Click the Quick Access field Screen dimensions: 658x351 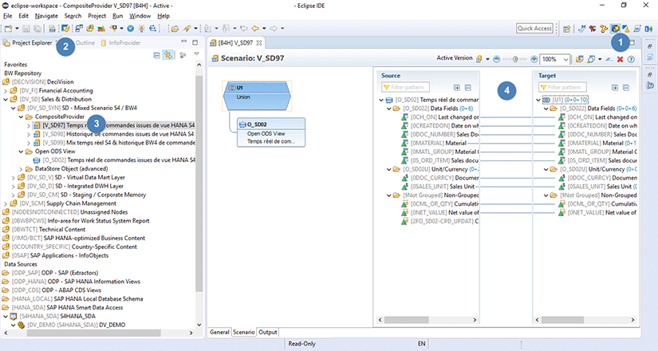534,28
